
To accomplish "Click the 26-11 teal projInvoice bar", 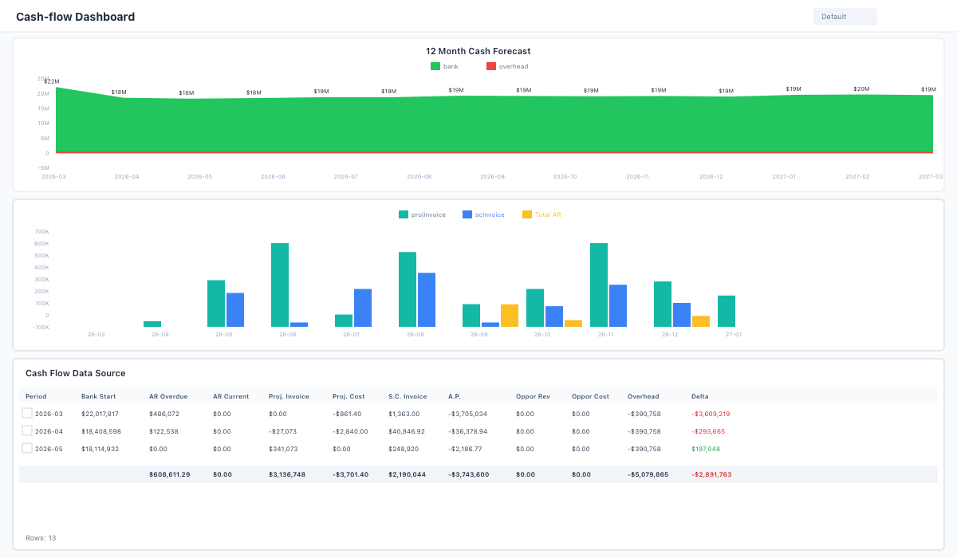I will pyautogui.click(x=599, y=285).
